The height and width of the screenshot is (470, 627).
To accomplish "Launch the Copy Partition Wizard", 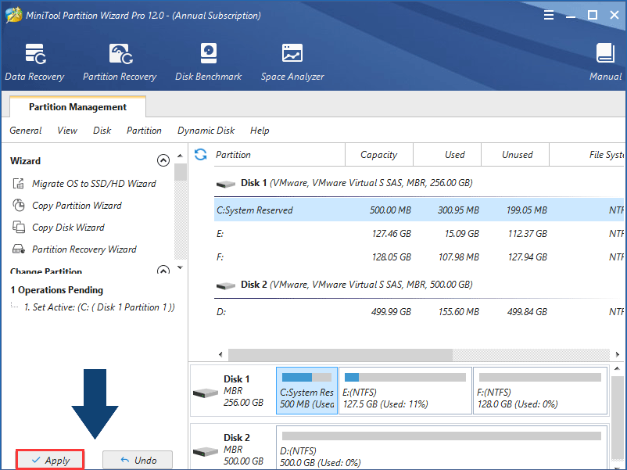I will pyautogui.click(x=78, y=205).
